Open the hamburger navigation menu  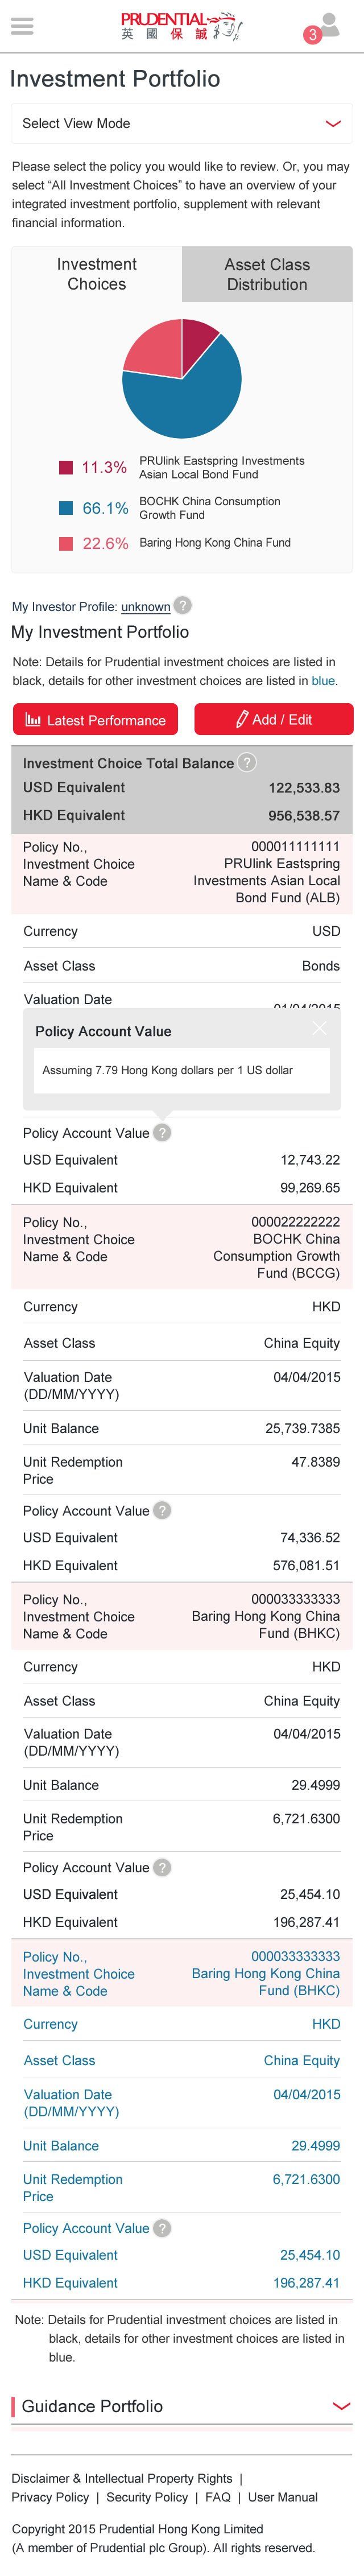(22, 26)
